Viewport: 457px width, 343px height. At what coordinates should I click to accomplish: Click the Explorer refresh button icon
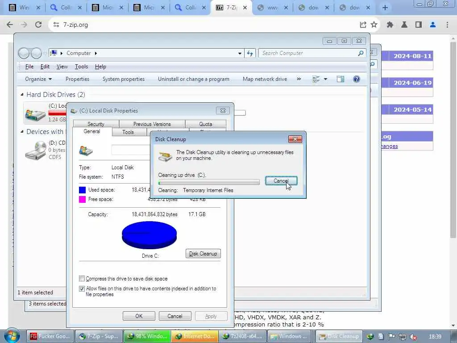(250, 53)
